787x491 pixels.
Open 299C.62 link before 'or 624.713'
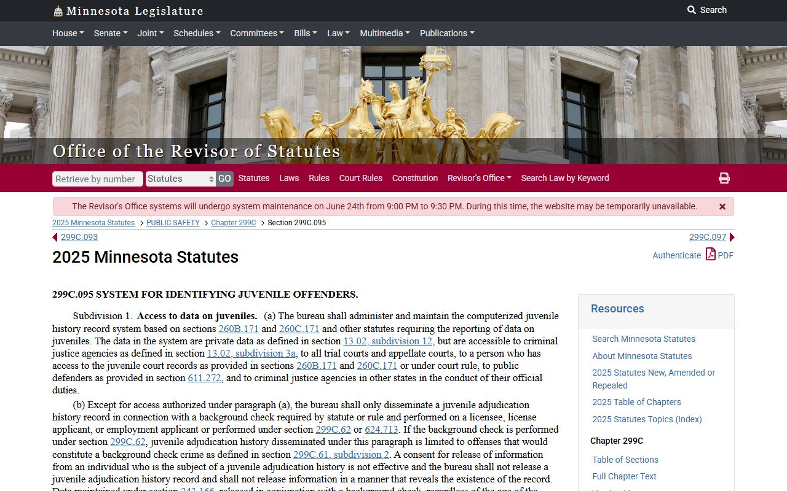coord(333,429)
